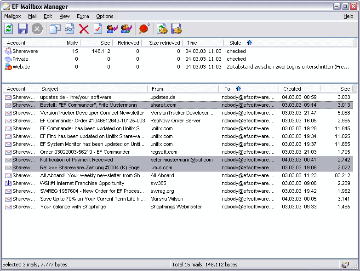Click the red X delete icon
This screenshot has width=360, height=271.
(x=84, y=29)
